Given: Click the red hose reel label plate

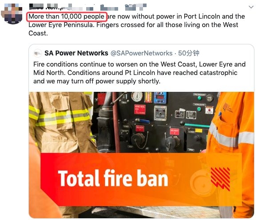Looking at the screenshot, I should tap(140, 109).
